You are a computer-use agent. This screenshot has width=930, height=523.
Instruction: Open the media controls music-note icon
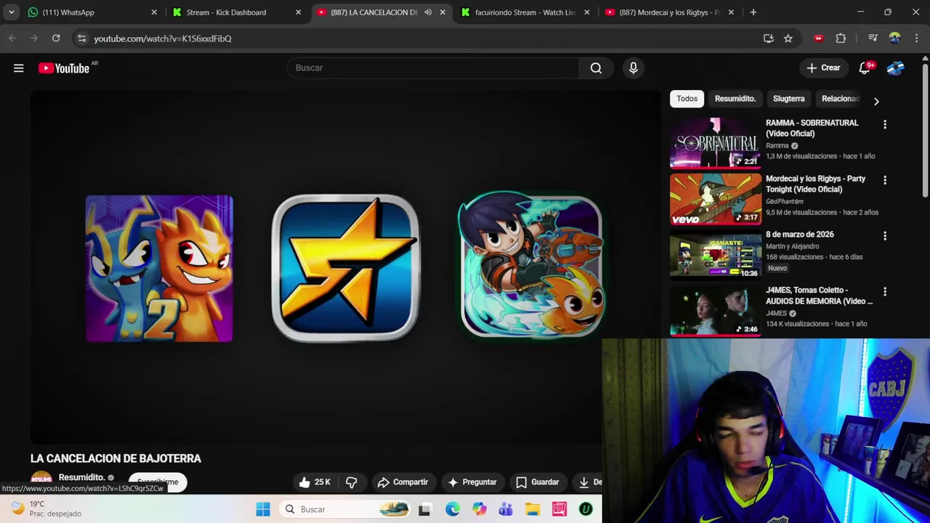873,38
